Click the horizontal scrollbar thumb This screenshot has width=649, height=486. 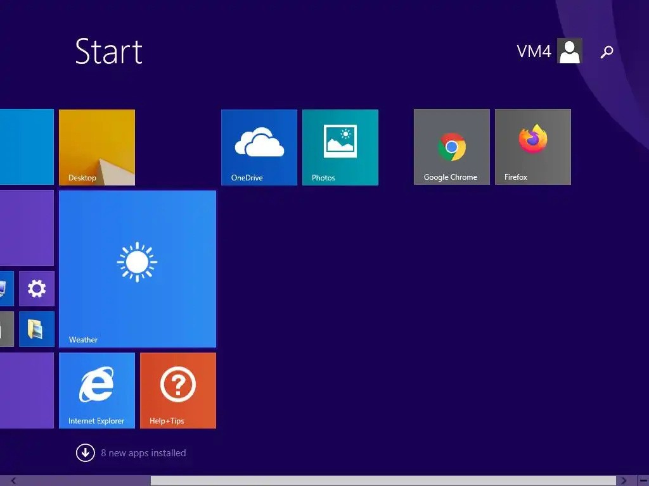click(x=383, y=481)
